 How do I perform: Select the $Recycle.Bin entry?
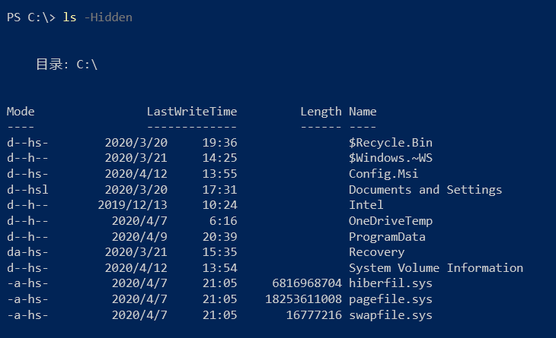pyautogui.click(x=391, y=143)
